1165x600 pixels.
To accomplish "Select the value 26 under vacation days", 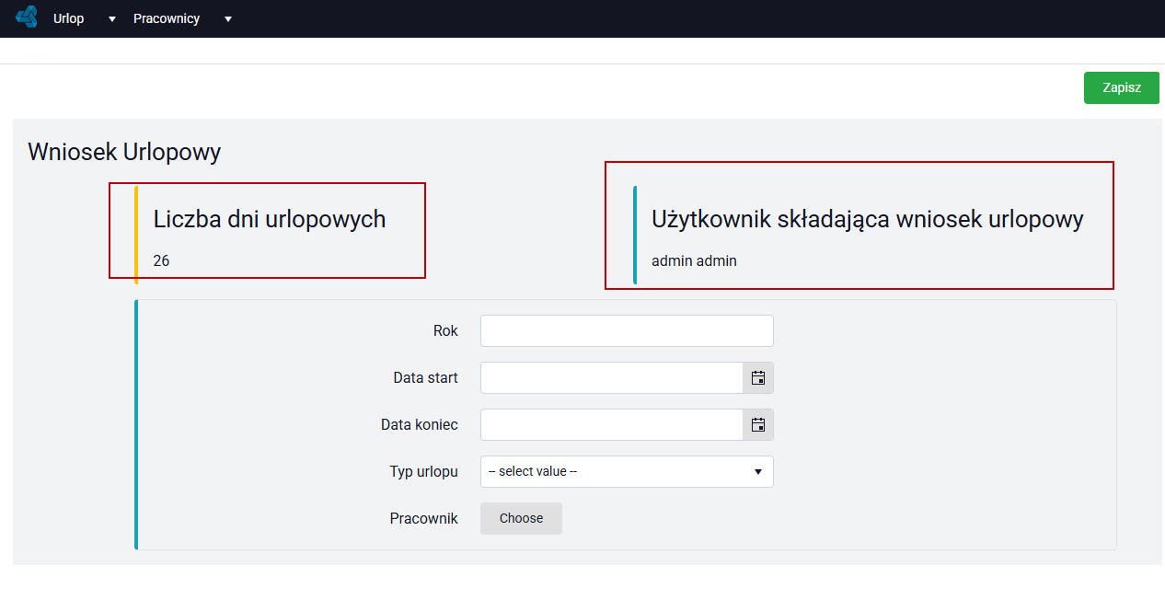I will [161, 260].
